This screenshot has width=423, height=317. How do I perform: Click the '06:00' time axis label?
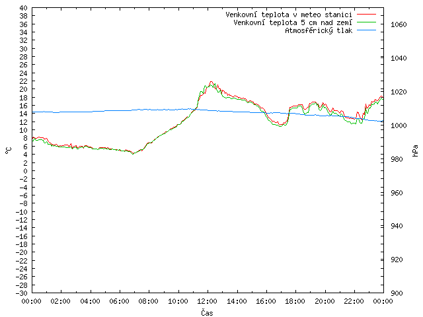(119, 301)
